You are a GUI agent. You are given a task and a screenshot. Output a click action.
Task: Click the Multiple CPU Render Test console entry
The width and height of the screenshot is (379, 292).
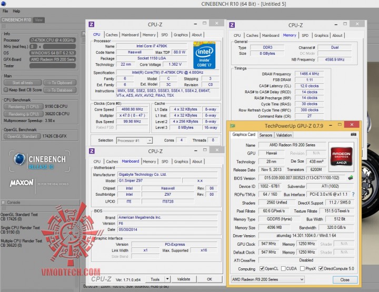point(21,243)
